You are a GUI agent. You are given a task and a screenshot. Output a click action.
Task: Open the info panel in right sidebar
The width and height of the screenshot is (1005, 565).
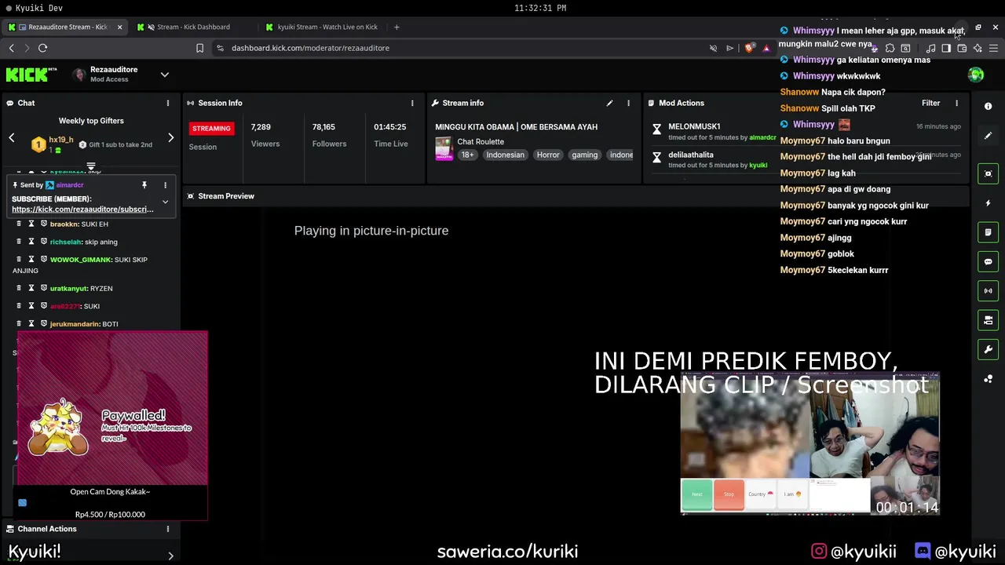989,106
